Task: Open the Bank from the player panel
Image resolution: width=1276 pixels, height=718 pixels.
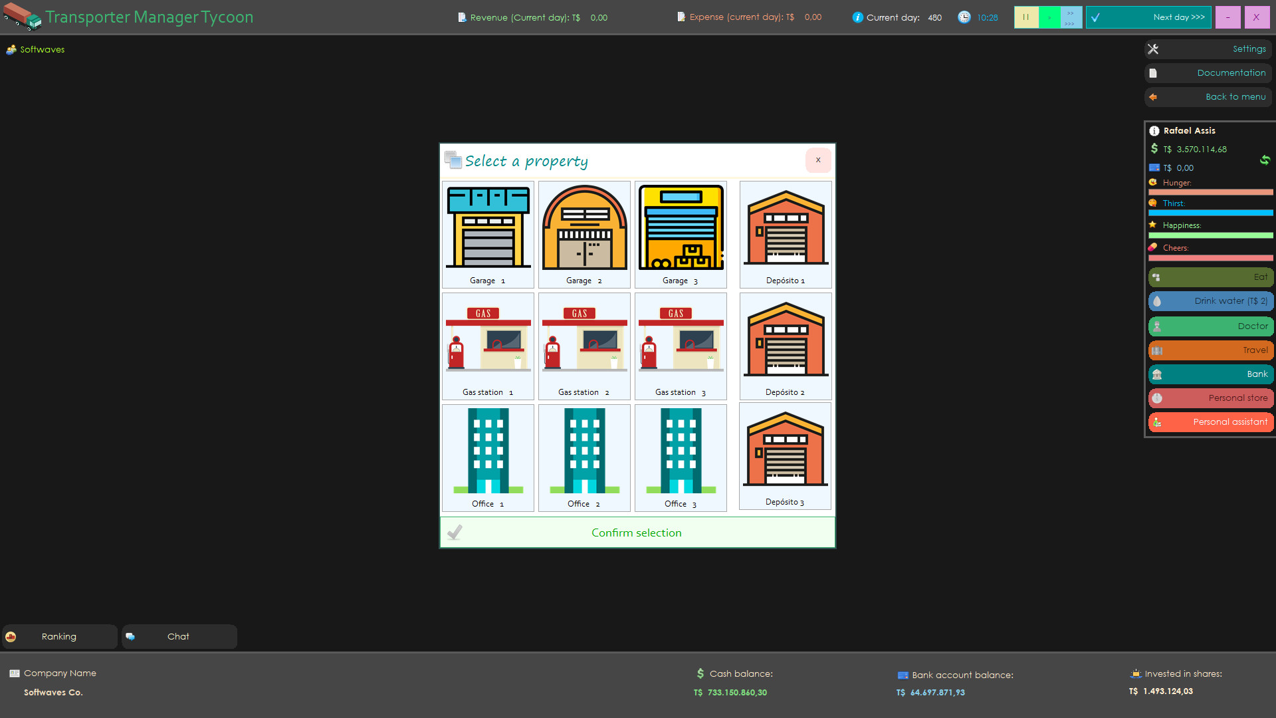Action: [x=1210, y=374]
